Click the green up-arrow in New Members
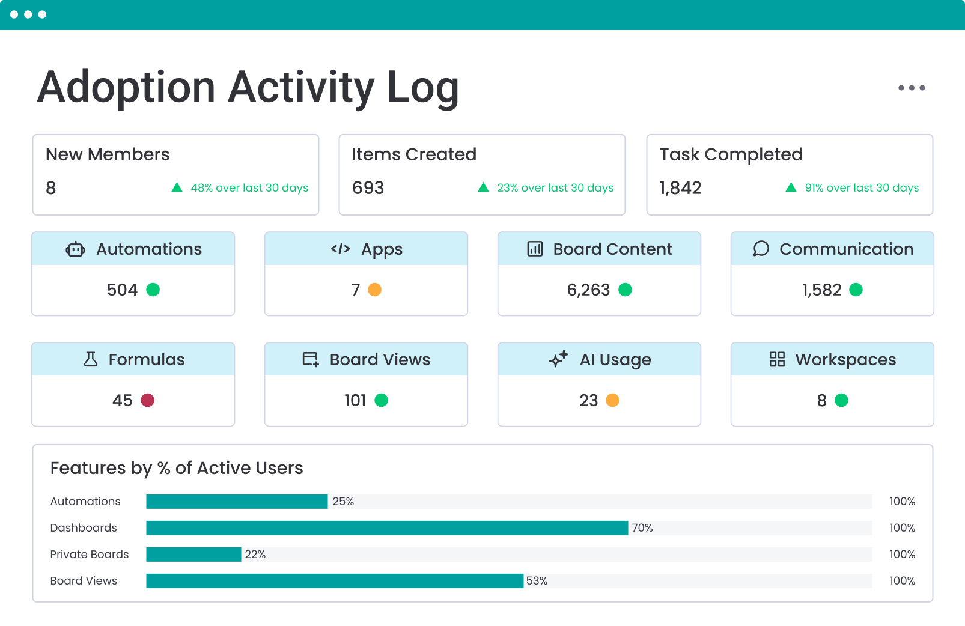965x626 pixels. (177, 187)
